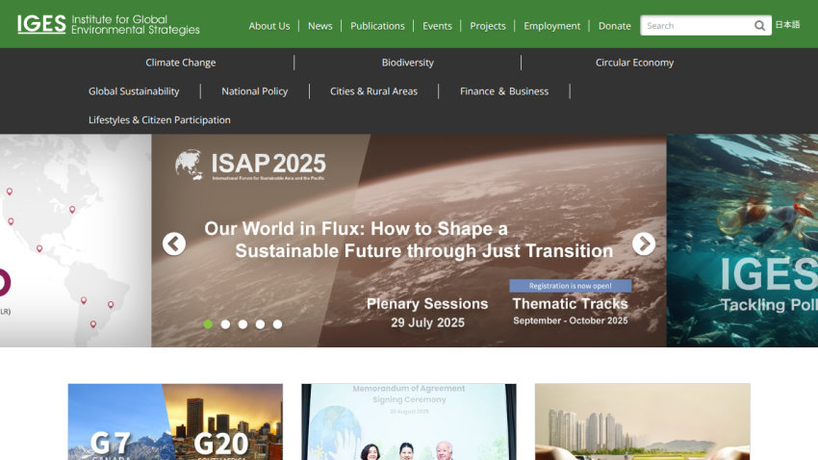Open the city skyline news card thumbnail
The image size is (818, 460).
pyautogui.click(x=643, y=422)
